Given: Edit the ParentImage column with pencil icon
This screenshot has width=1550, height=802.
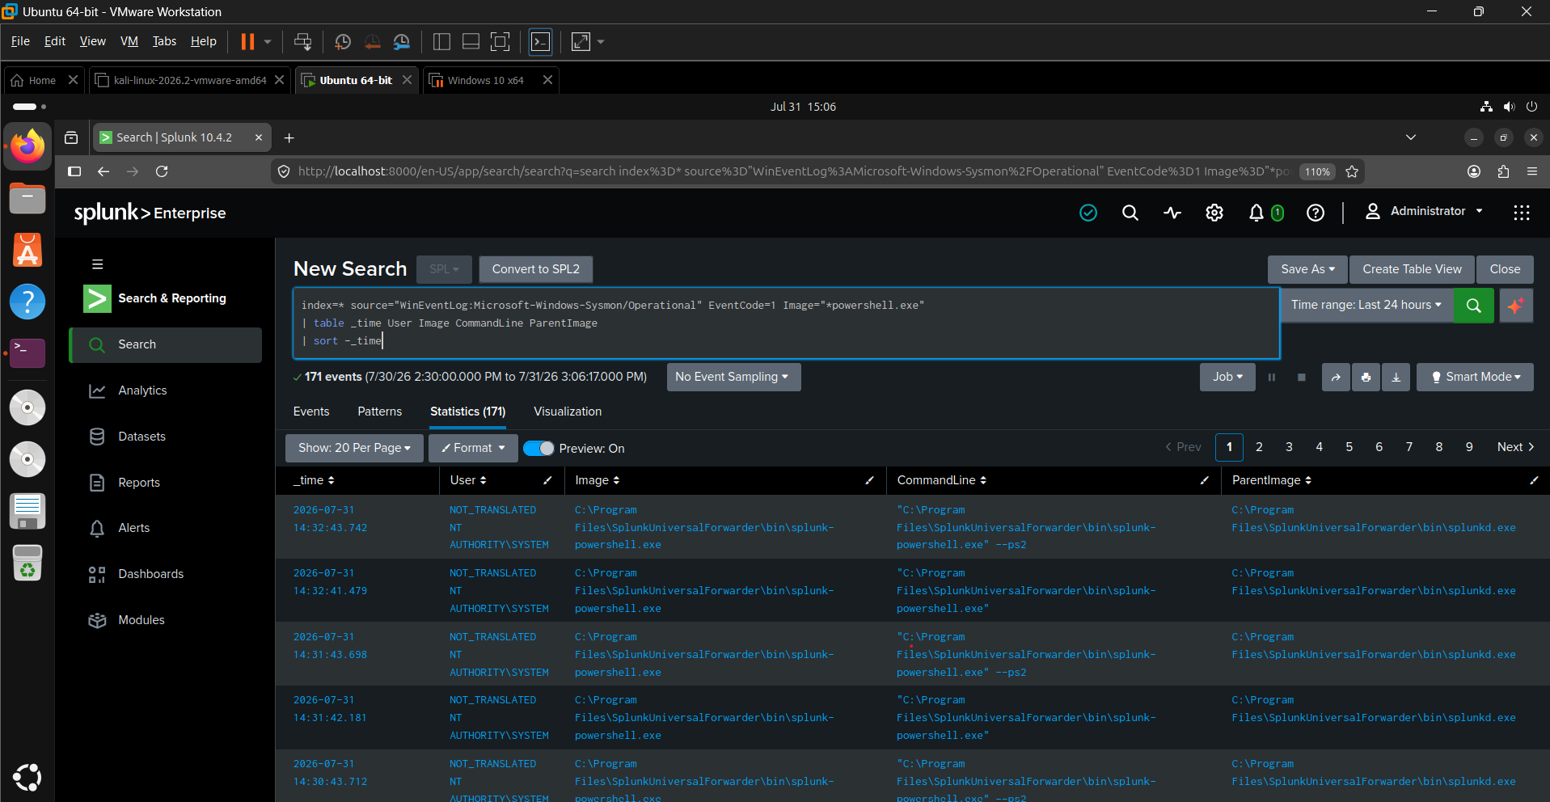Looking at the screenshot, I should [1534, 480].
